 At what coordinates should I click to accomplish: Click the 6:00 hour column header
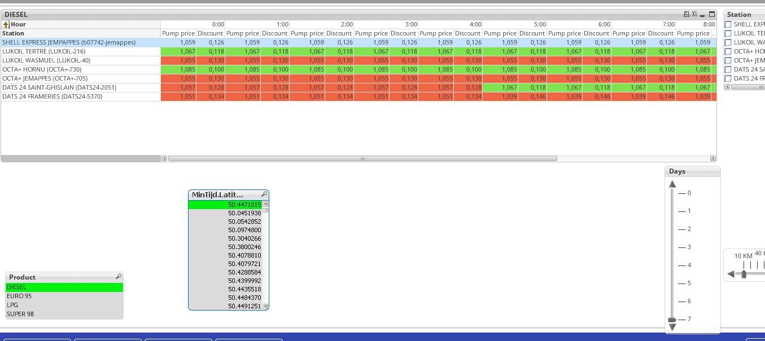(579, 24)
